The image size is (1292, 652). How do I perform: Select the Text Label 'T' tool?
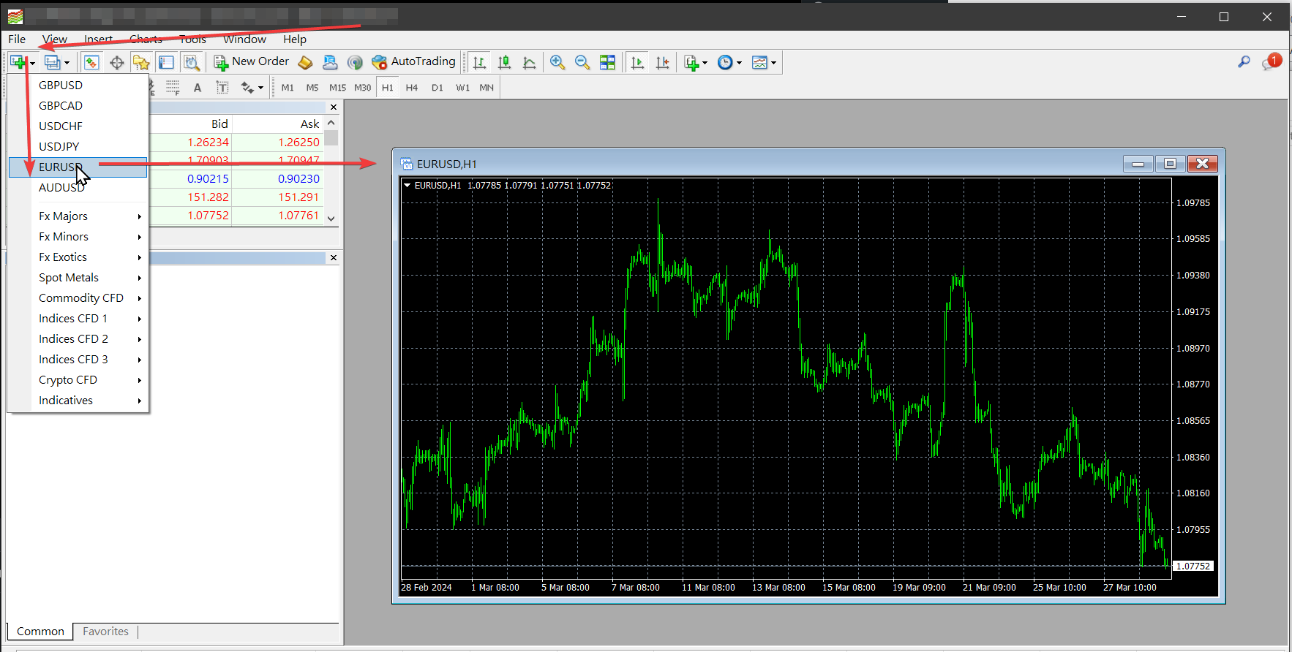pyautogui.click(x=222, y=88)
